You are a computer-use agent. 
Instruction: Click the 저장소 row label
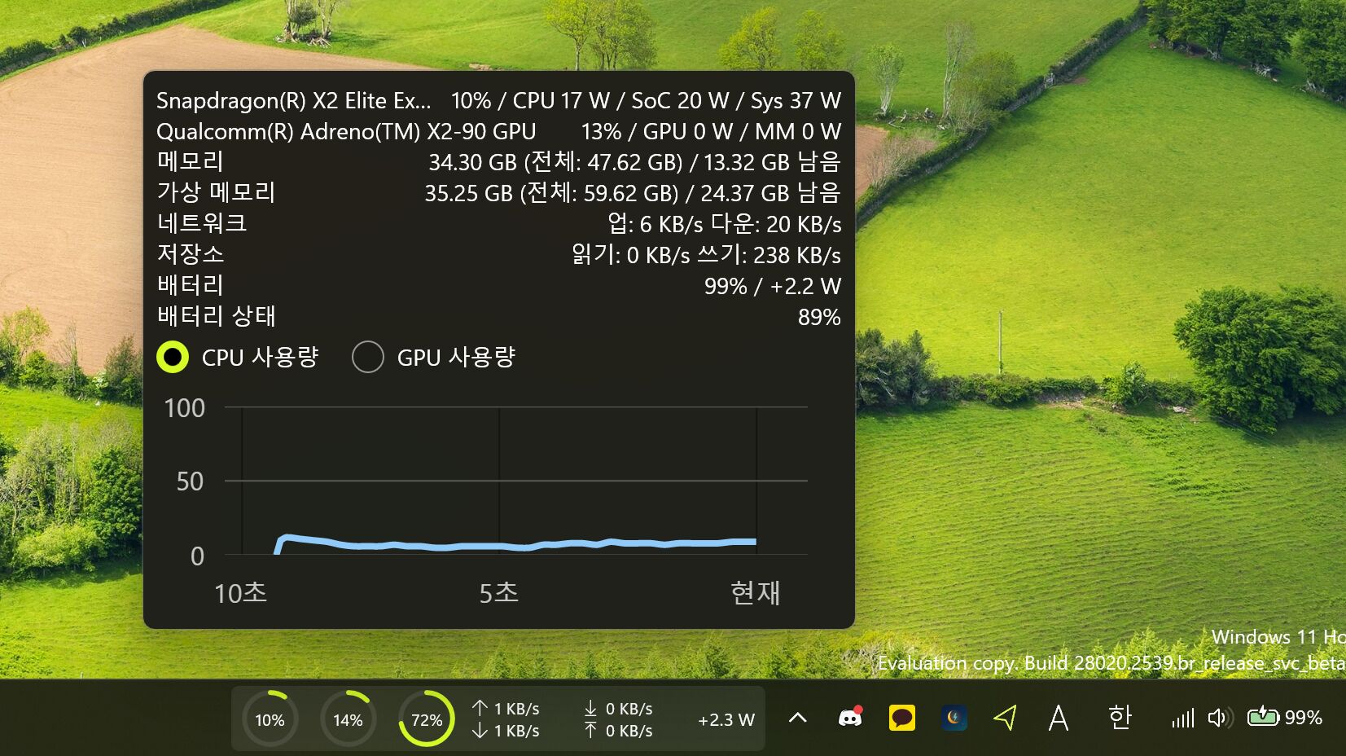click(x=191, y=255)
